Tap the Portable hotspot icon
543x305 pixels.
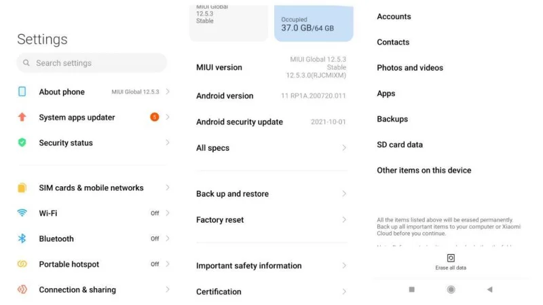point(22,264)
